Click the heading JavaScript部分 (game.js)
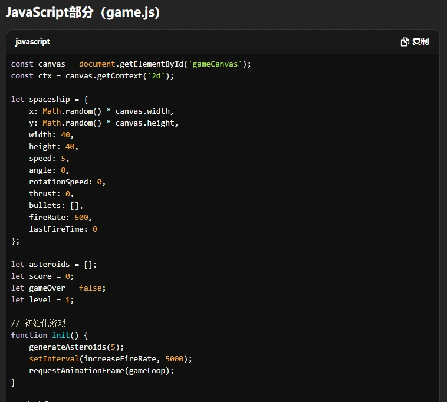Screen dimensions: 447x402 83,12
